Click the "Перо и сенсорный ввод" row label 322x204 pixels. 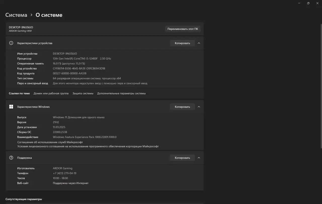pyautogui.click(x=32, y=83)
